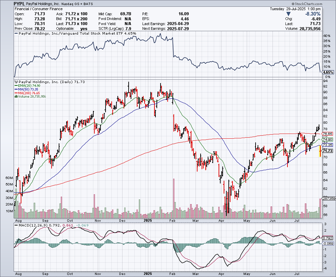The width and height of the screenshot is (336, 277).
Task: Click the Fwd Dividend N/A value
Action: (128, 19)
